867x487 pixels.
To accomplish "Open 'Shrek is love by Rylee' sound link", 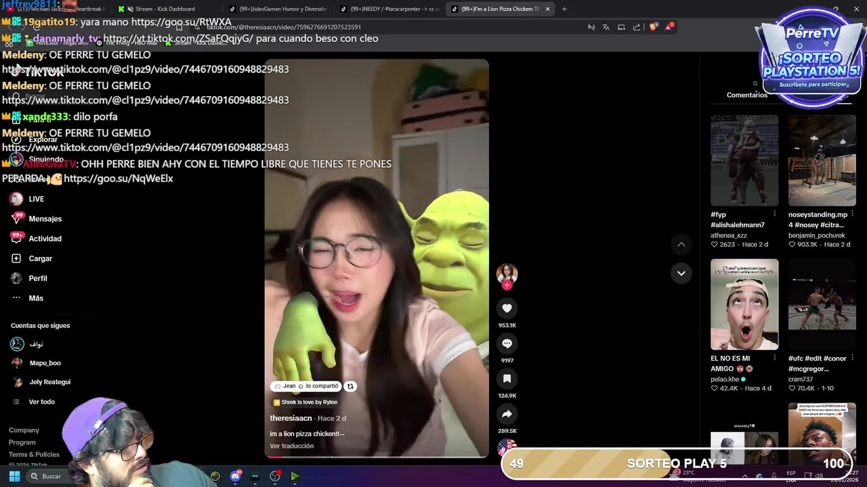I will click(305, 402).
